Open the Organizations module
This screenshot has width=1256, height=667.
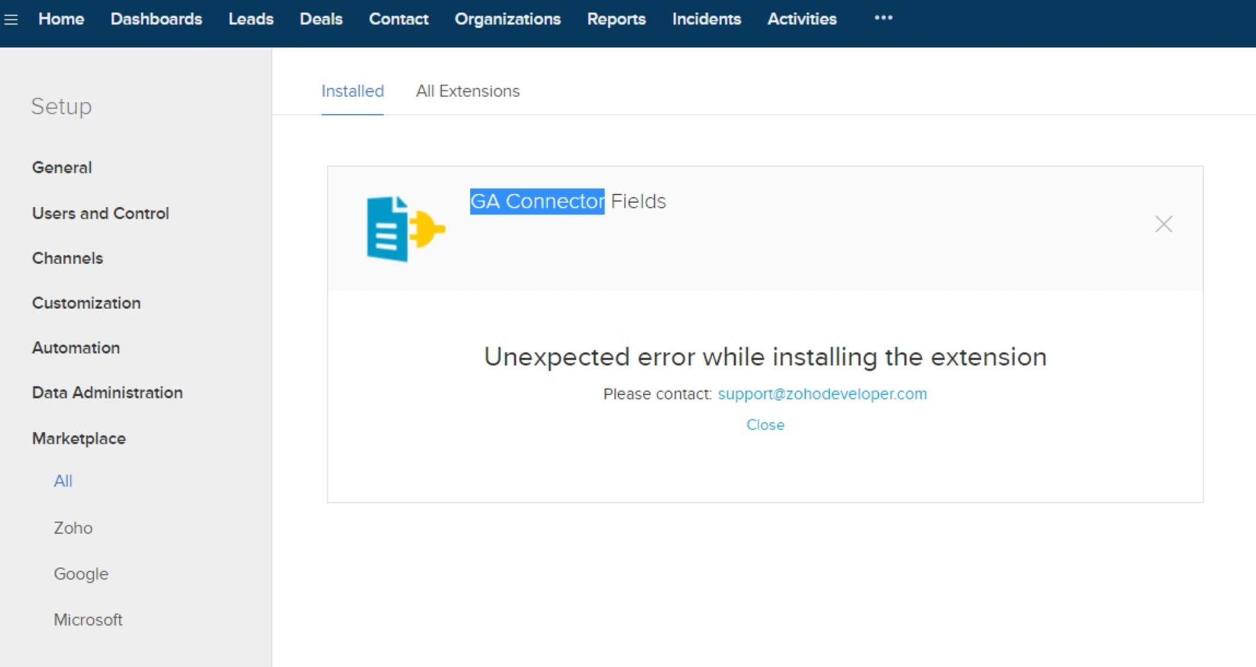tap(508, 19)
